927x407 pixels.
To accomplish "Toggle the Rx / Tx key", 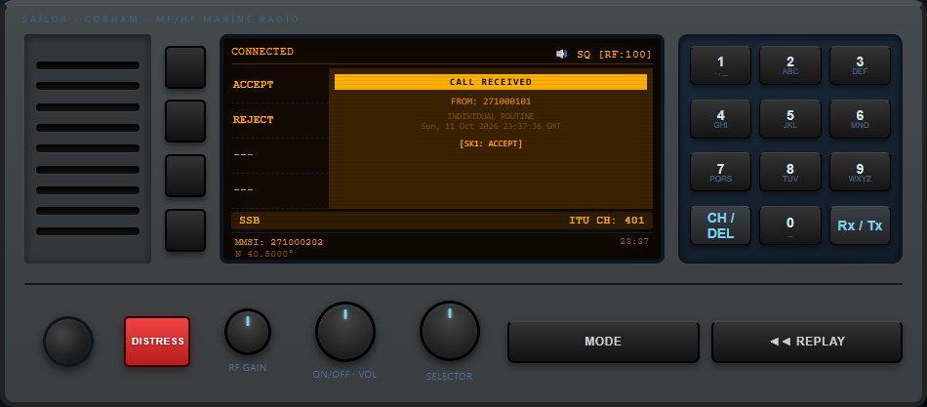I will click(x=860, y=224).
